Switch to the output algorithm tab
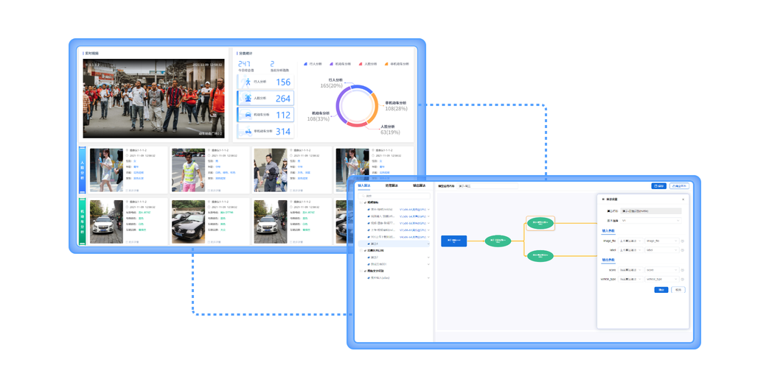Screen dimensions: 769x387 click(x=419, y=185)
